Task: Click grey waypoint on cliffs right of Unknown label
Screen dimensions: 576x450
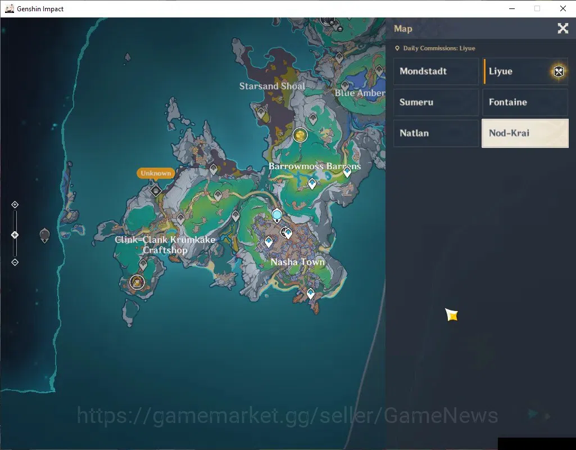Action: point(214,169)
